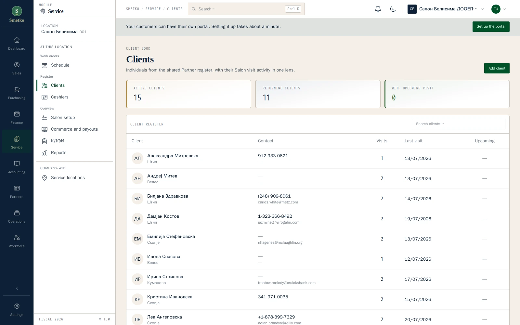The image size is (520, 325).
Task: Click the SMETKO breadcrumb link
Action: (133, 9)
